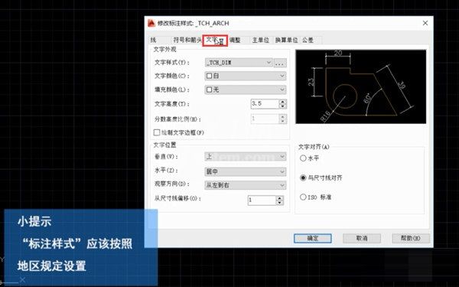This screenshot has height=287, width=459.
Task: Decrease 分数高度比例 with down arrow
Action: [282, 121]
